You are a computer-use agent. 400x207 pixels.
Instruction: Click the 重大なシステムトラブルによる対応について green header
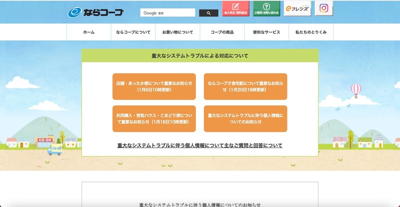pyautogui.click(x=199, y=55)
